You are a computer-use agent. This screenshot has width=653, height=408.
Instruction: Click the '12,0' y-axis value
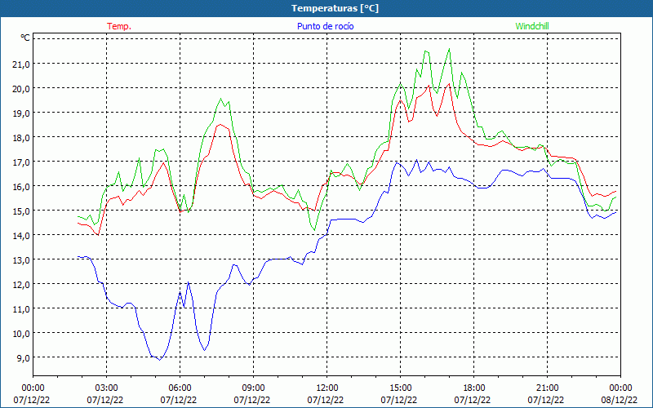pos(22,284)
